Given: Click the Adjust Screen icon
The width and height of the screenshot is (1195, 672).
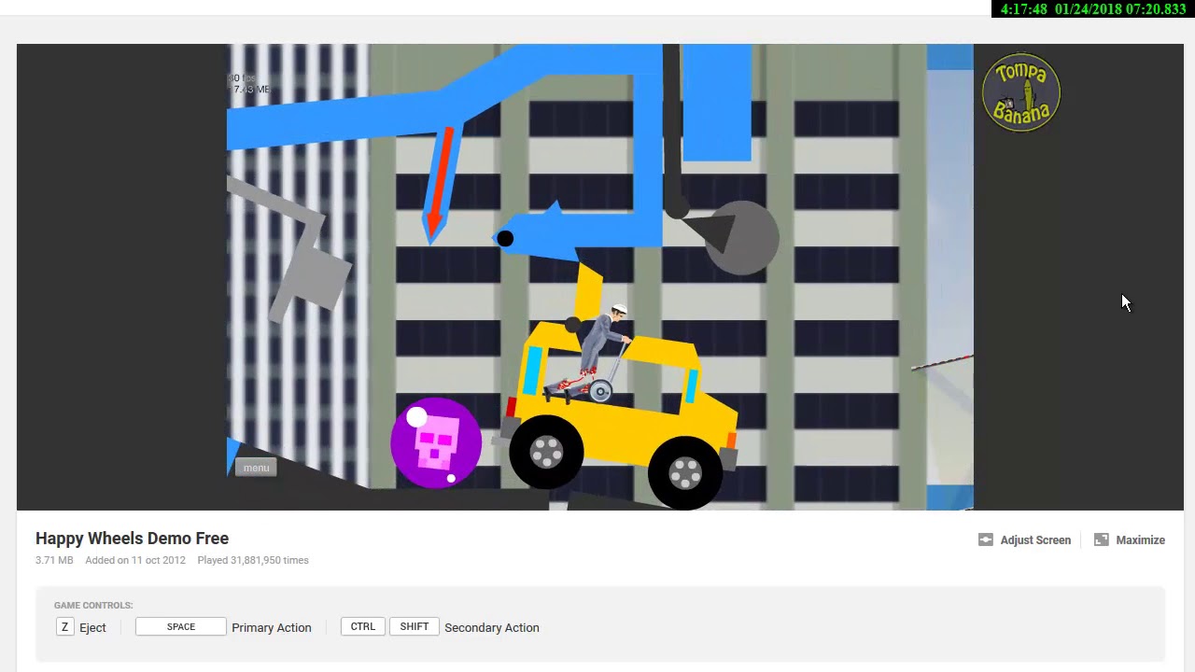Looking at the screenshot, I should click(x=985, y=539).
